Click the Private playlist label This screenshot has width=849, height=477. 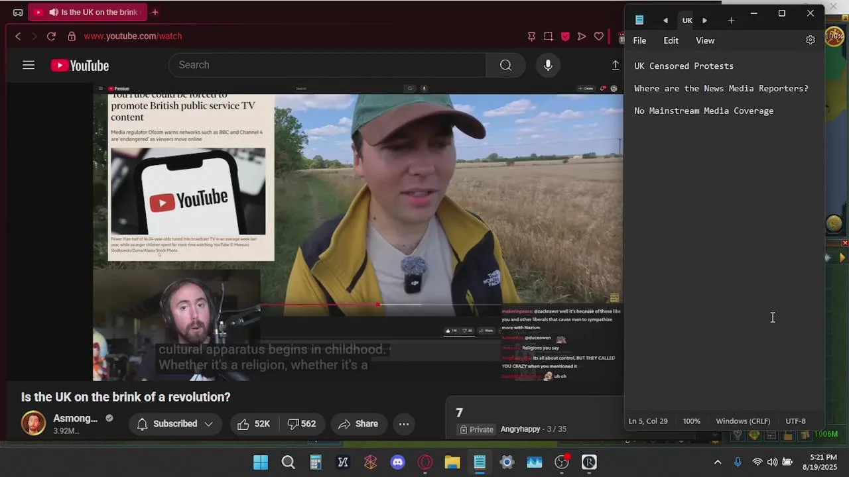(477, 429)
